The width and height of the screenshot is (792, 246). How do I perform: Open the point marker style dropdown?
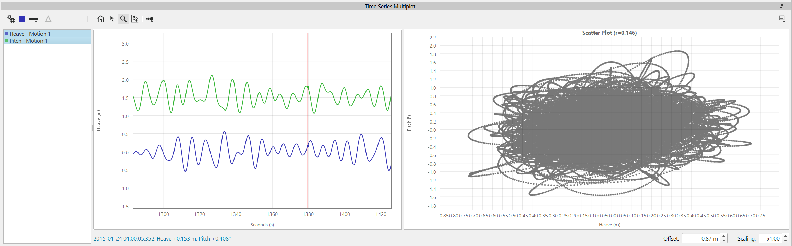click(x=150, y=20)
